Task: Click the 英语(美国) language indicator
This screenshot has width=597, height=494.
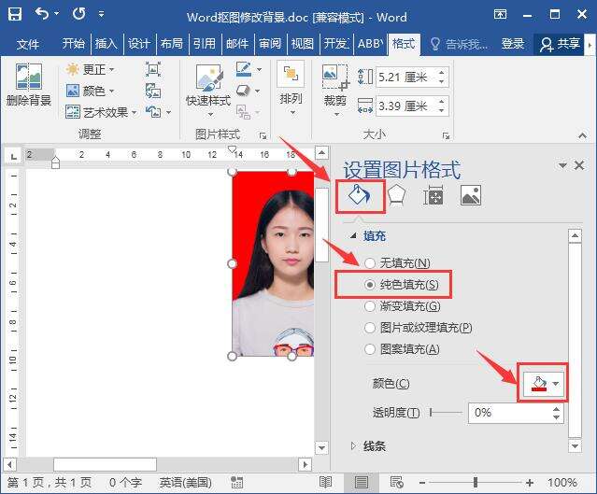Action: (x=185, y=483)
